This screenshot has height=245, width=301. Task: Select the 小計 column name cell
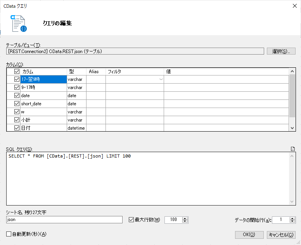[43, 120]
